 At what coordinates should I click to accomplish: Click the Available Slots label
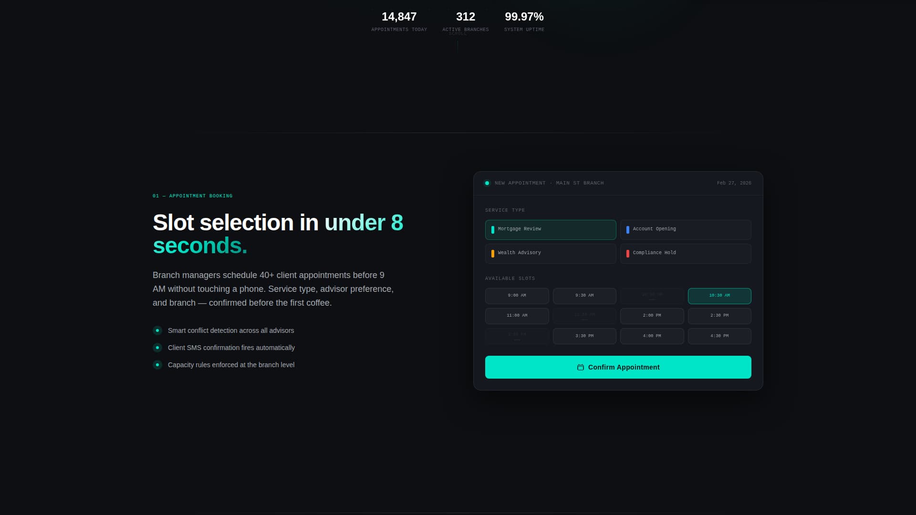[510, 278]
